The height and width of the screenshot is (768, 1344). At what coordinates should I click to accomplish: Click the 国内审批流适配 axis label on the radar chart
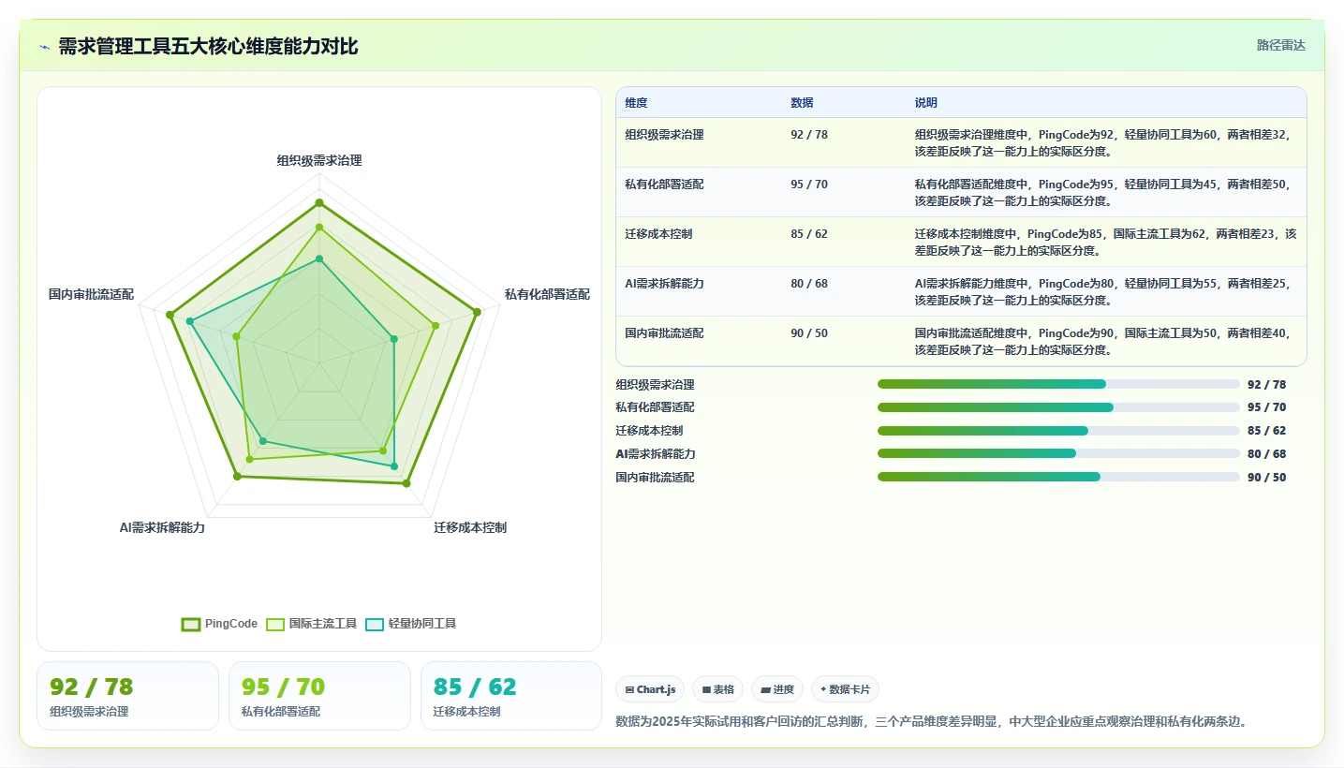tap(91, 294)
